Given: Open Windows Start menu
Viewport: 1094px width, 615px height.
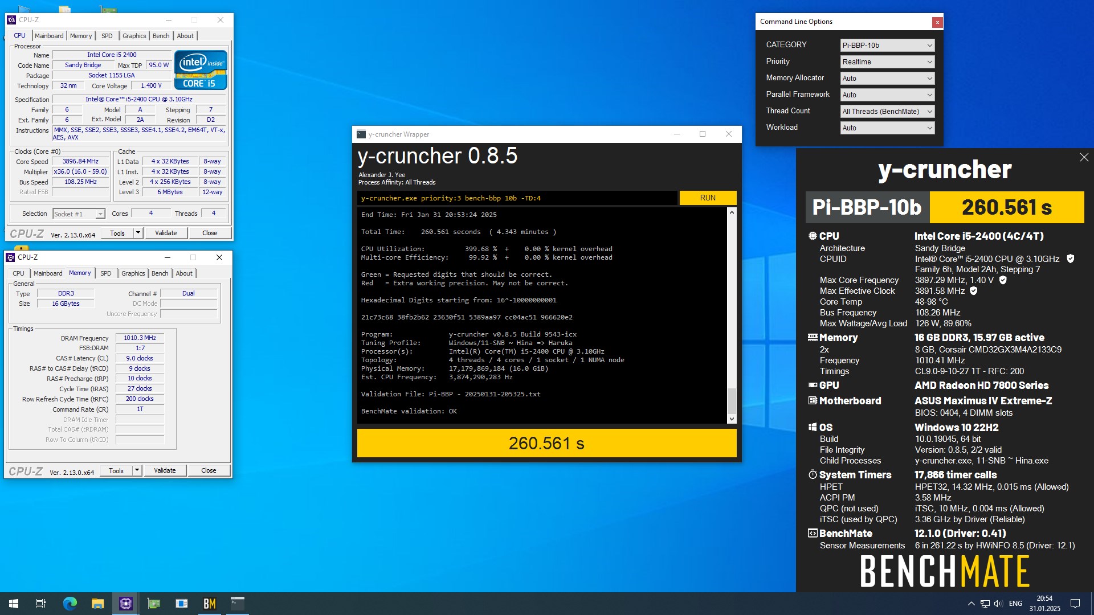Looking at the screenshot, I should pos(14,604).
